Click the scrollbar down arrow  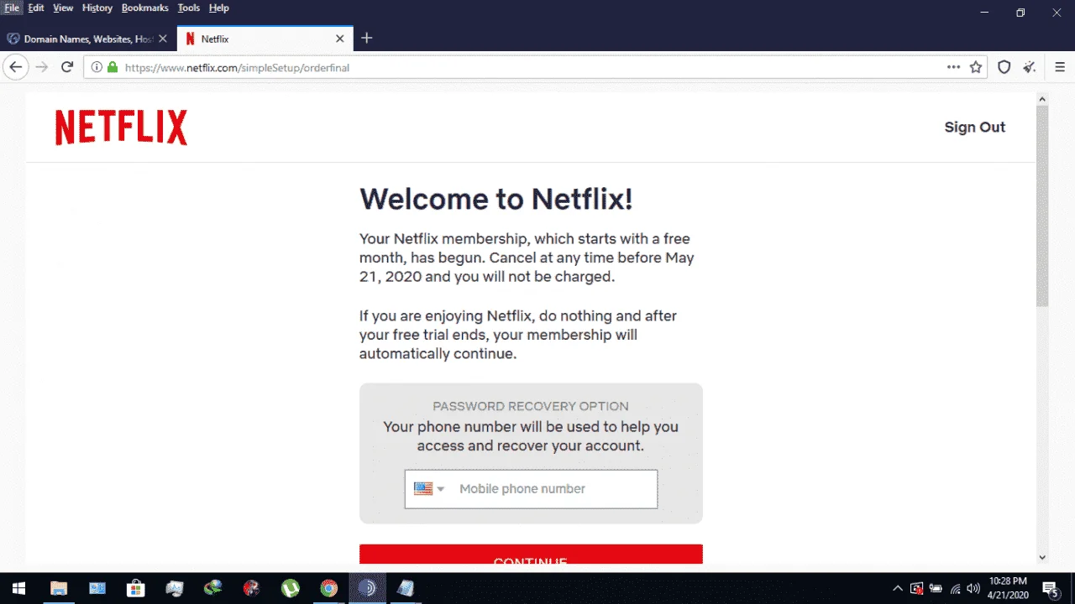pos(1042,557)
